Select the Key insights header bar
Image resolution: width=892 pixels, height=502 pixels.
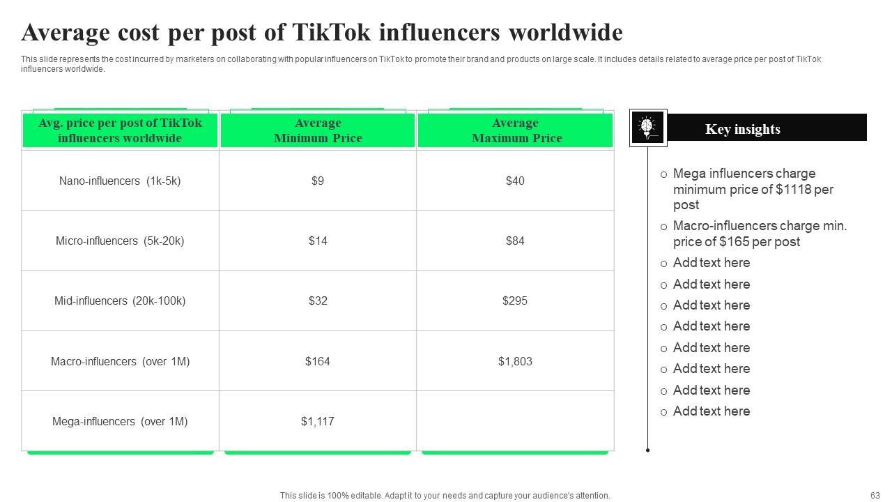[766, 128]
